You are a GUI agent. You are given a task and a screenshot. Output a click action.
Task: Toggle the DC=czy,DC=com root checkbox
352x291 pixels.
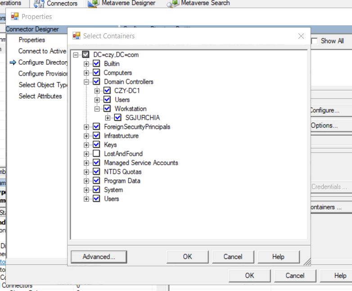[x=86, y=55]
